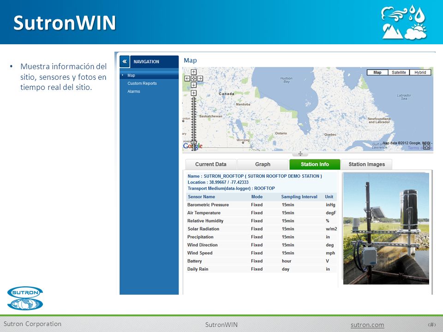
Task: Click the Hudson Bay label on the map
Action: click(287, 80)
